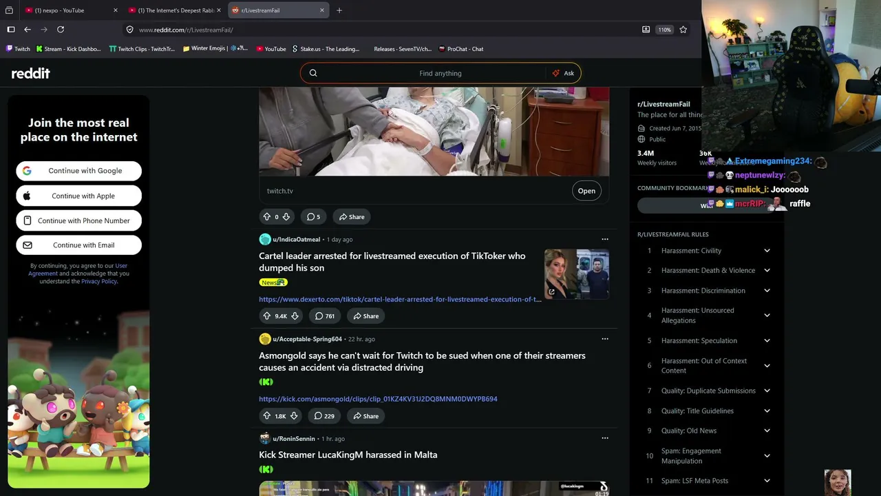Upvote the Cartel leader arrested post
Viewport: 881px width, 496px height.
point(267,316)
